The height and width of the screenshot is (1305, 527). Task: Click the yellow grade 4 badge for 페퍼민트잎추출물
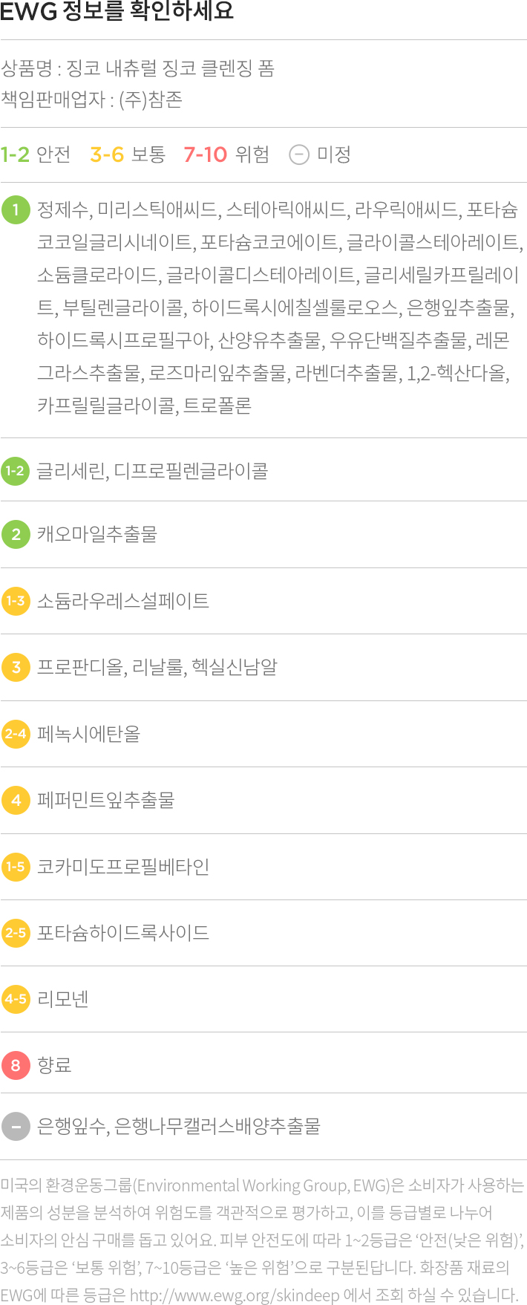[16, 800]
